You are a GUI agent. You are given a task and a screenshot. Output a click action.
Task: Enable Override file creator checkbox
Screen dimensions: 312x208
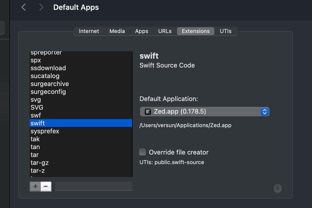point(142,152)
